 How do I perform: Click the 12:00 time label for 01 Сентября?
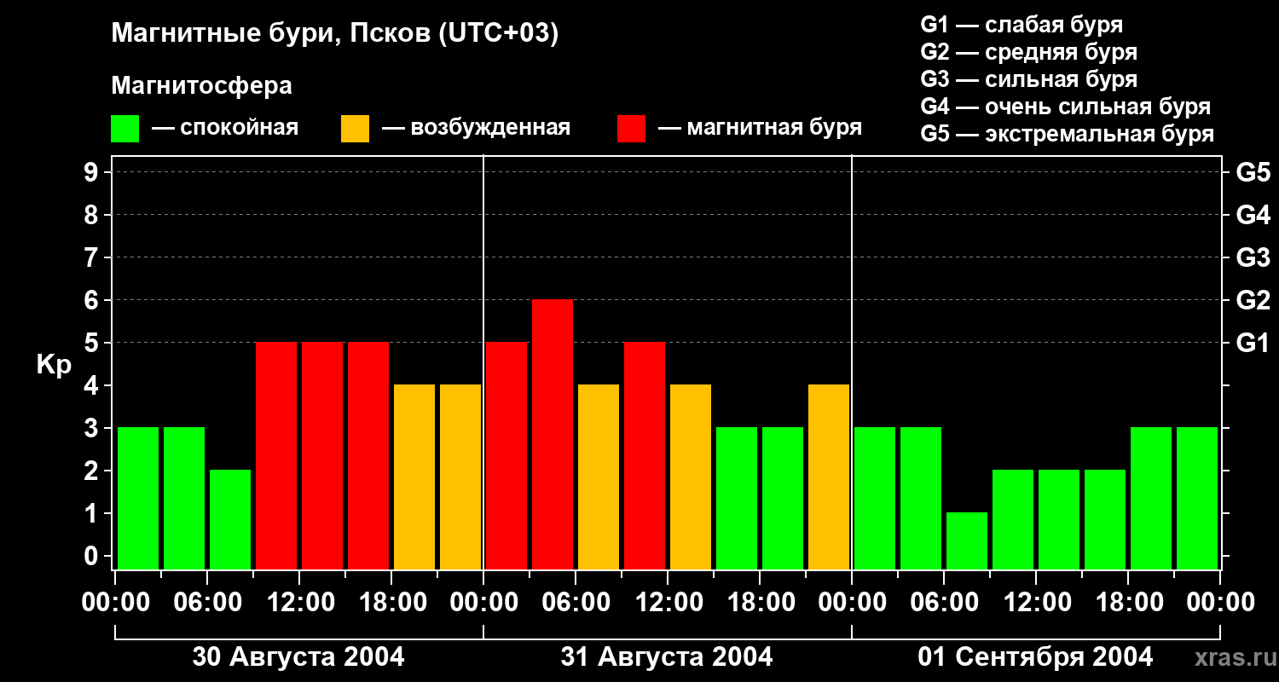pos(1036,603)
